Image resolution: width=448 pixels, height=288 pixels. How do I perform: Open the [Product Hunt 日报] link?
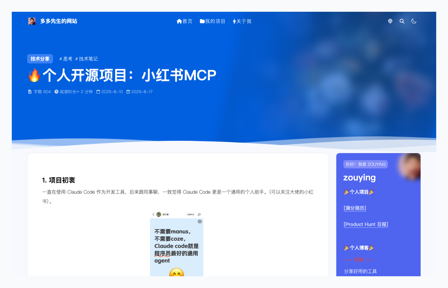tap(366, 224)
